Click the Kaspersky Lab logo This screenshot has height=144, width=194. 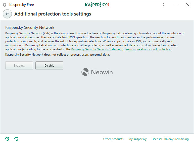97,5
